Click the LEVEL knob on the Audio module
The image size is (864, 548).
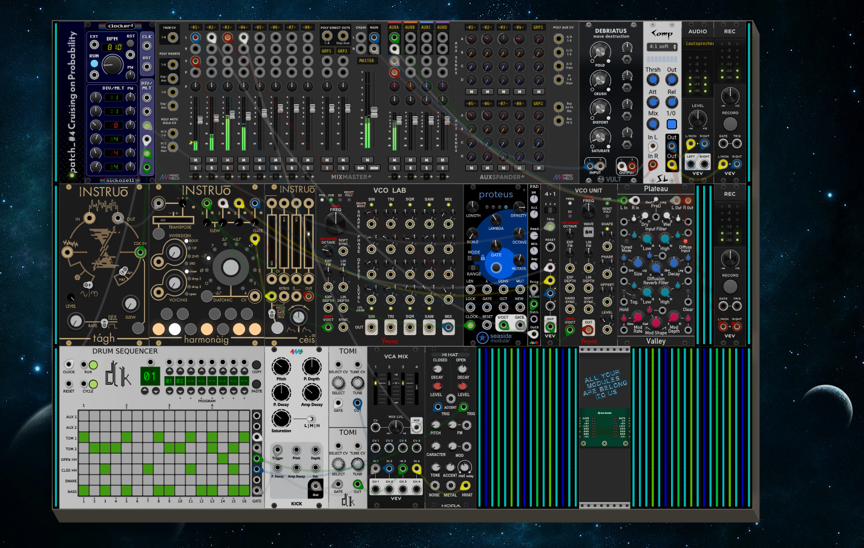click(x=698, y=119)
